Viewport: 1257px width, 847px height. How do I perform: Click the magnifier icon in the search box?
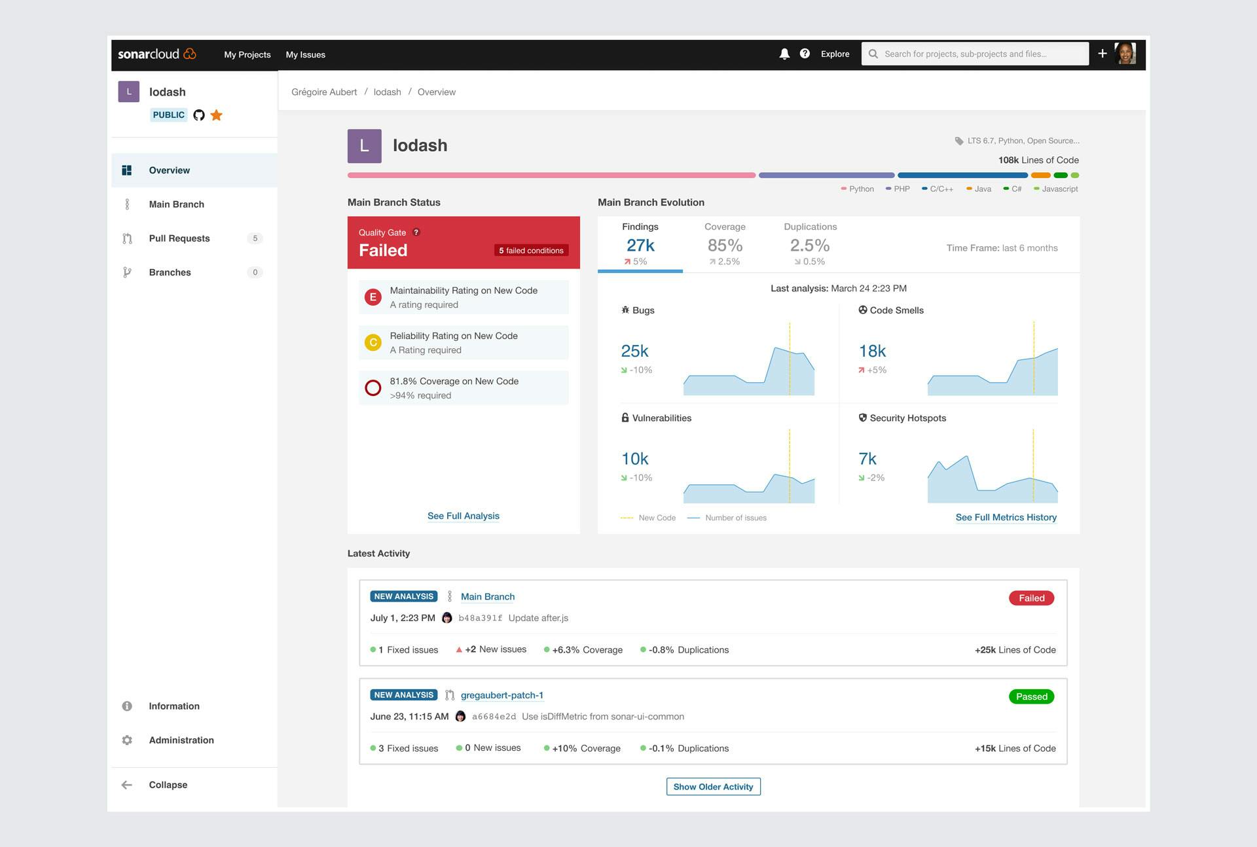pyautogui.click(x=873, y=54)
